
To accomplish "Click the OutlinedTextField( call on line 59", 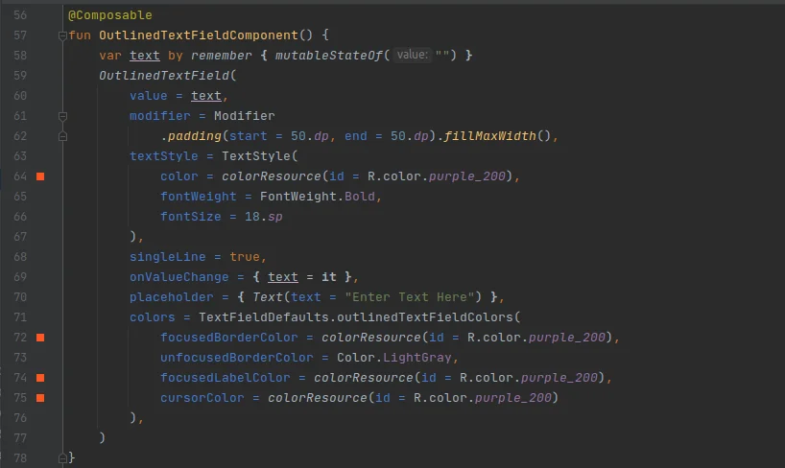I will [x=167, y=76].
